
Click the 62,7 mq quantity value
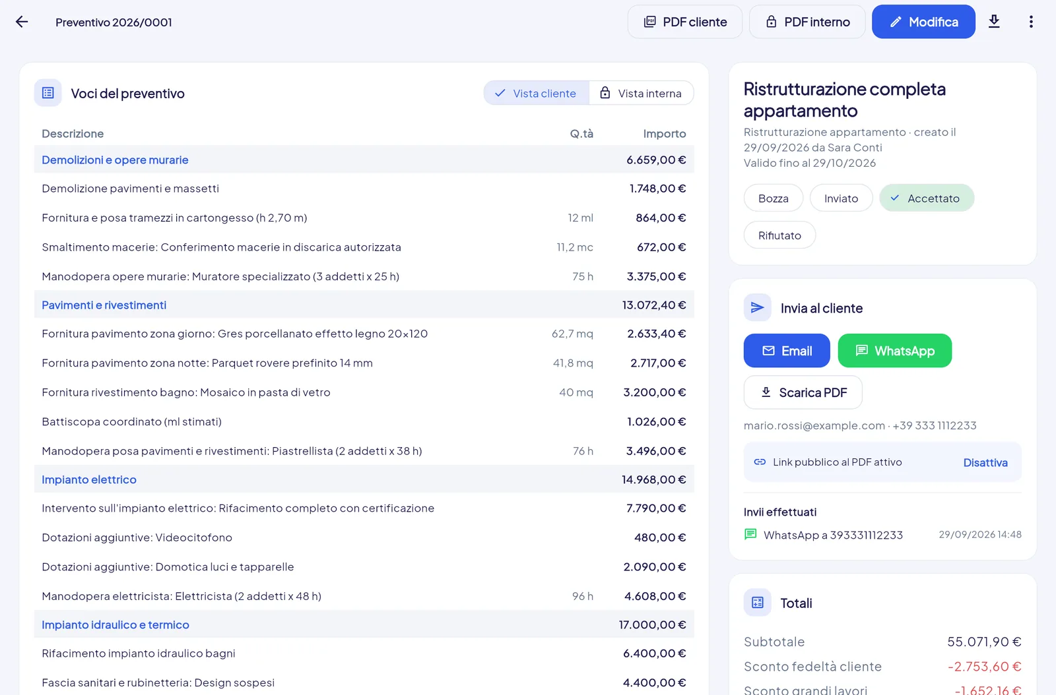572,334
